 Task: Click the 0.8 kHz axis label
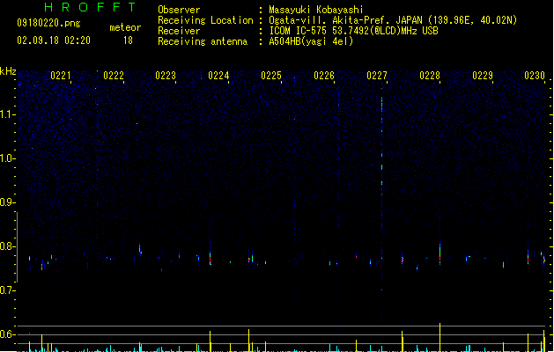click(7, 246)
